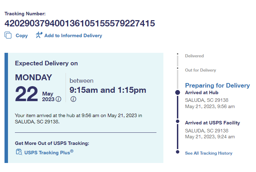Click the timeline dot beside See All Tracking History
Viewport: 256px width, 172px height.
click(178, 152)
